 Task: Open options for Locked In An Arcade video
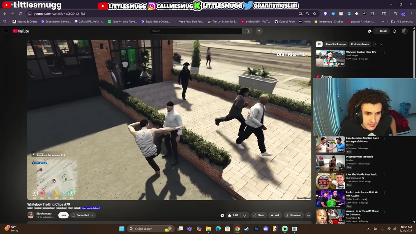pyautogui.click(x=384, y=193)
